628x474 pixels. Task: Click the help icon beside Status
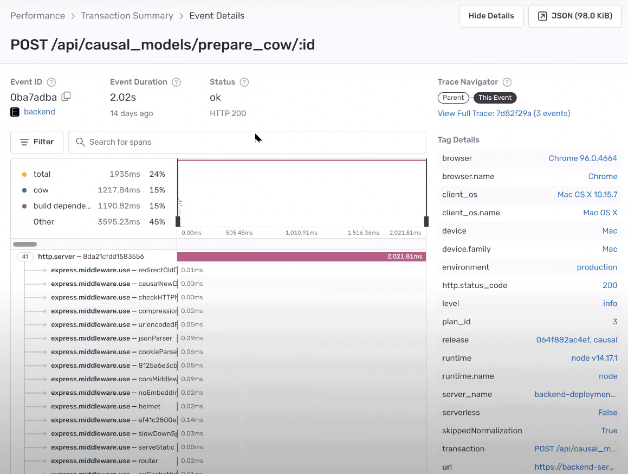244,82
